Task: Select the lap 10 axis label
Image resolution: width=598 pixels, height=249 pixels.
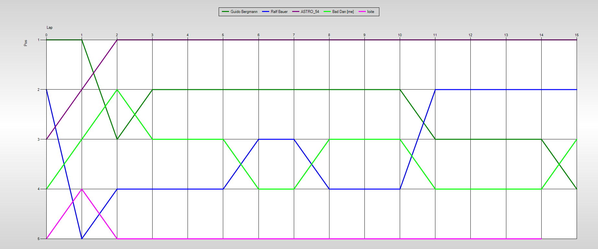Action: [400, 35]
